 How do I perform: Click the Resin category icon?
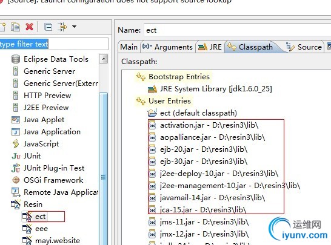click(16, 204)
